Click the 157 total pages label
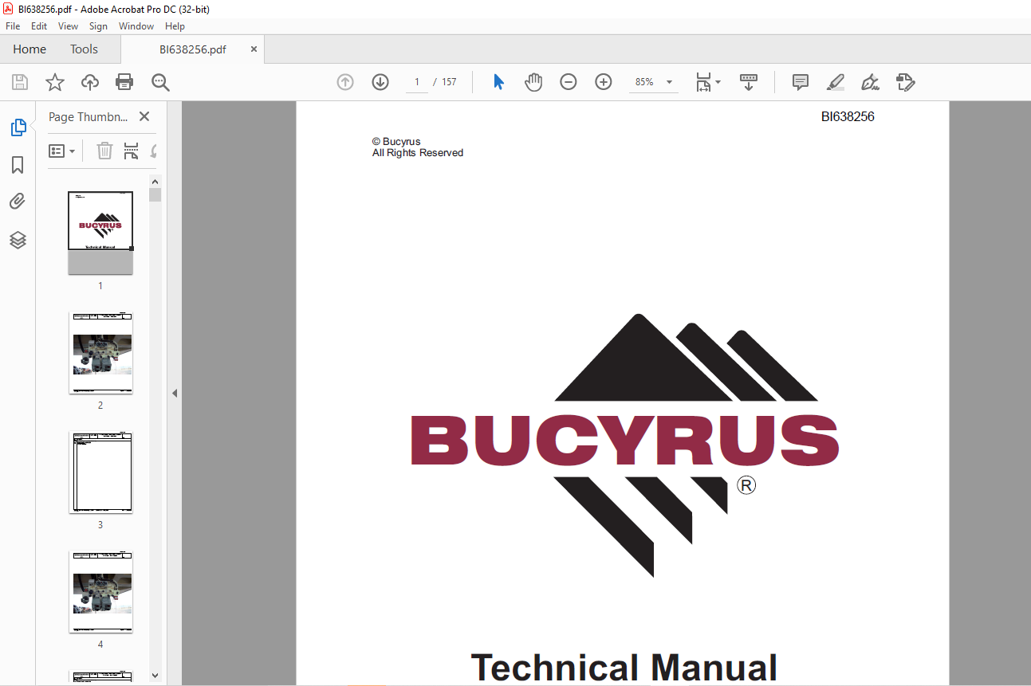Viewport: 1031px width, 686px height. 450,82
